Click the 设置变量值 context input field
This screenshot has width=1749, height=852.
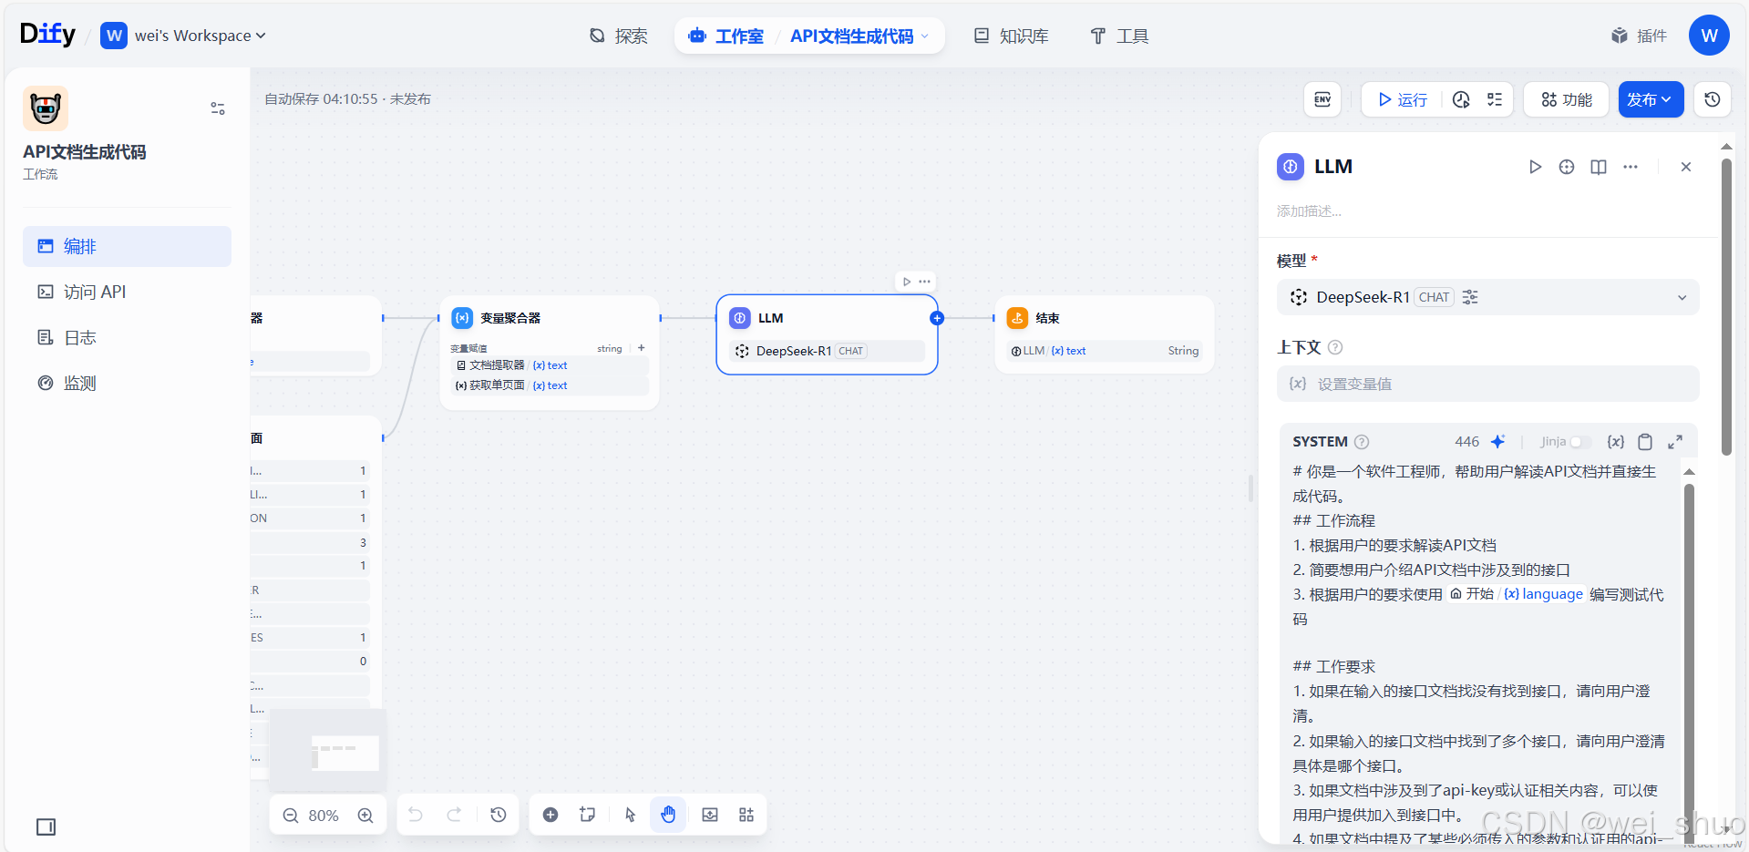[1487, 384]
